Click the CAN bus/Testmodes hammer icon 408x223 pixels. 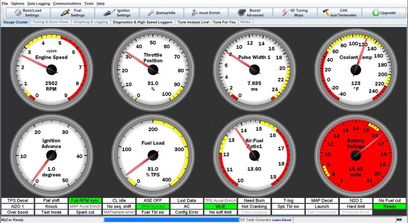[326, 13]
